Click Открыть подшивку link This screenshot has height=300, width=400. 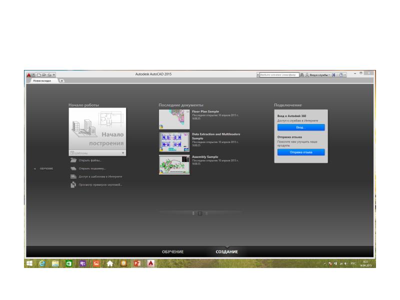(x=92, y=168)
